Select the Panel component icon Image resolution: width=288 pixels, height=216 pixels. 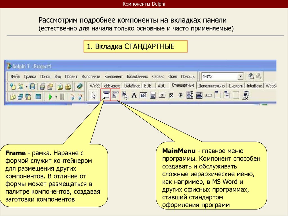pos(236,95)
